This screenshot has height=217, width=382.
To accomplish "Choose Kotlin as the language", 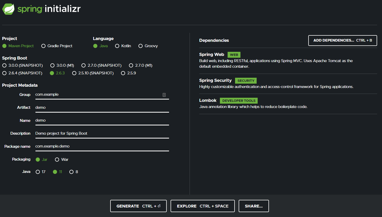I will (x=123, y=46).
